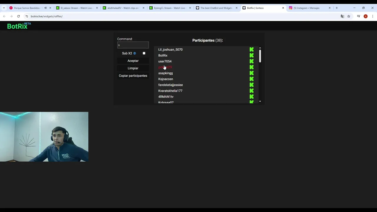Close the El_salaoo Stream tab
Image resolution: width=377 pixels, height=212 pixels.
(x=97, y=8)
